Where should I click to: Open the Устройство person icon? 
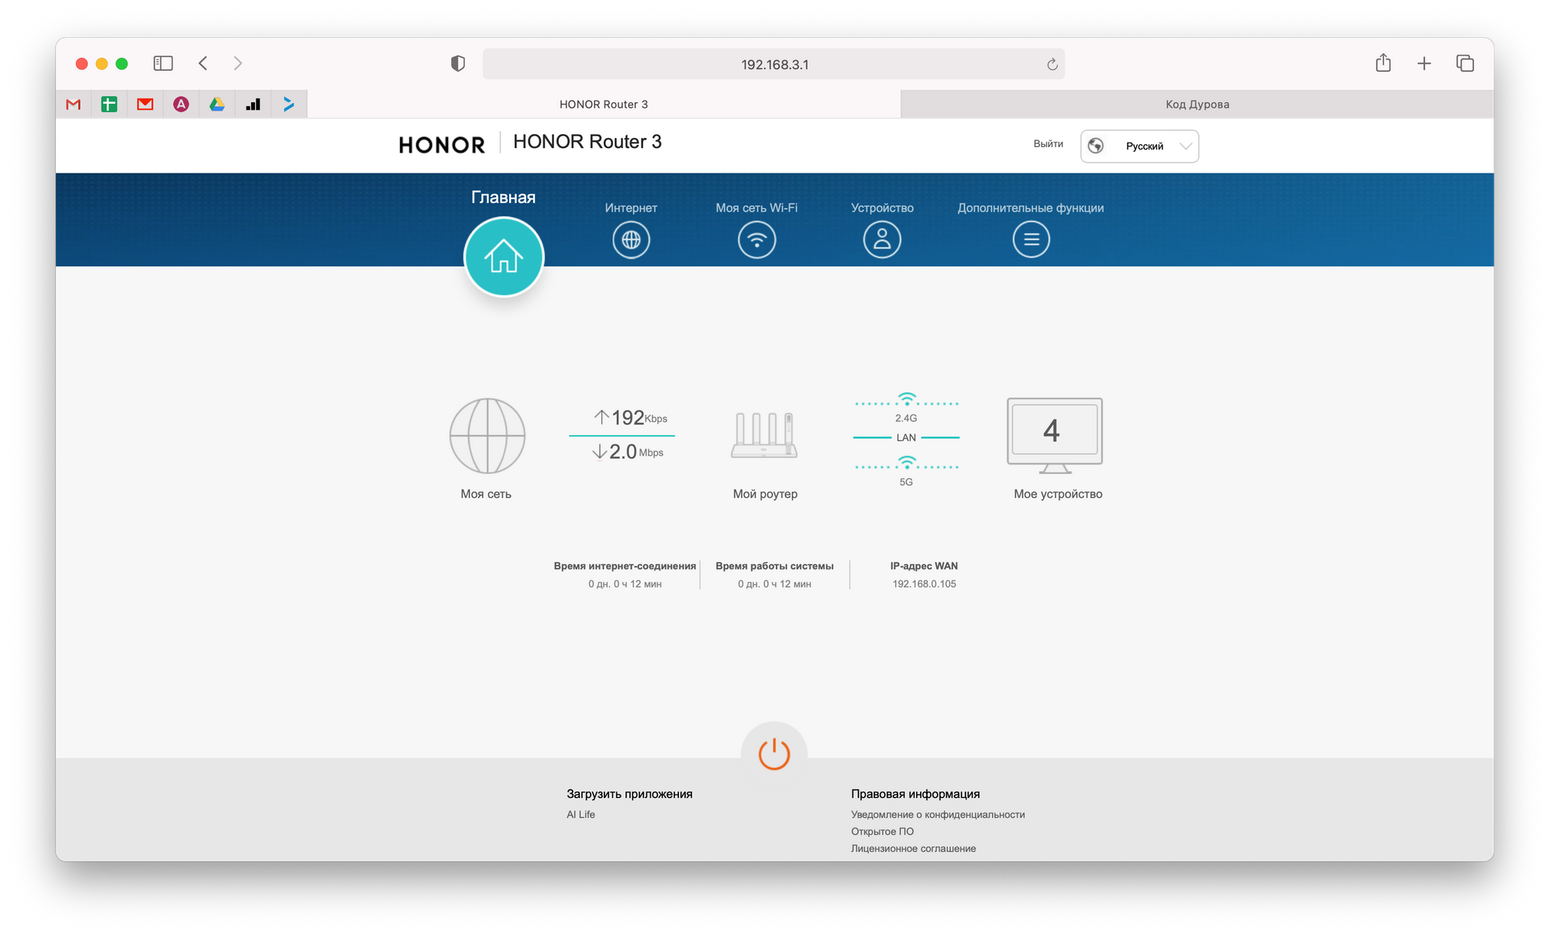[882, 239]
